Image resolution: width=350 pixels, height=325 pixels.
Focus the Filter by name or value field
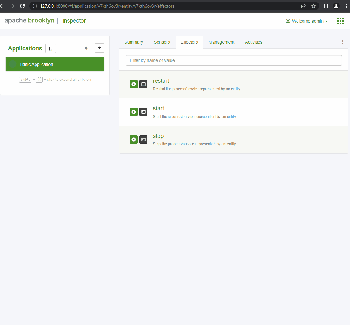[234, 60]
